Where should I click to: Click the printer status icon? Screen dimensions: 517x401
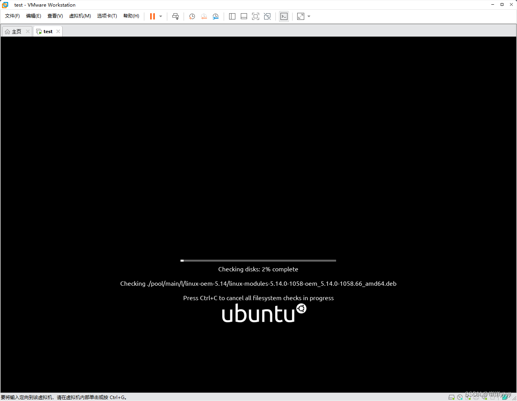(476, 397)
